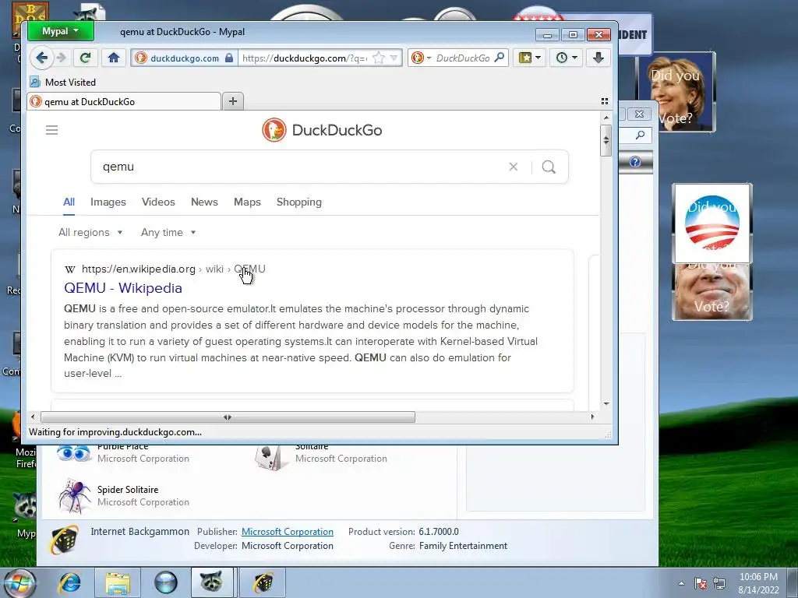Open the QEMU - Wikipedia result link

123,288
